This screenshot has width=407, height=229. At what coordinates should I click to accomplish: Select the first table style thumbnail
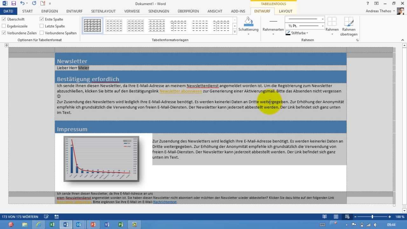click(x=93, y=25)
